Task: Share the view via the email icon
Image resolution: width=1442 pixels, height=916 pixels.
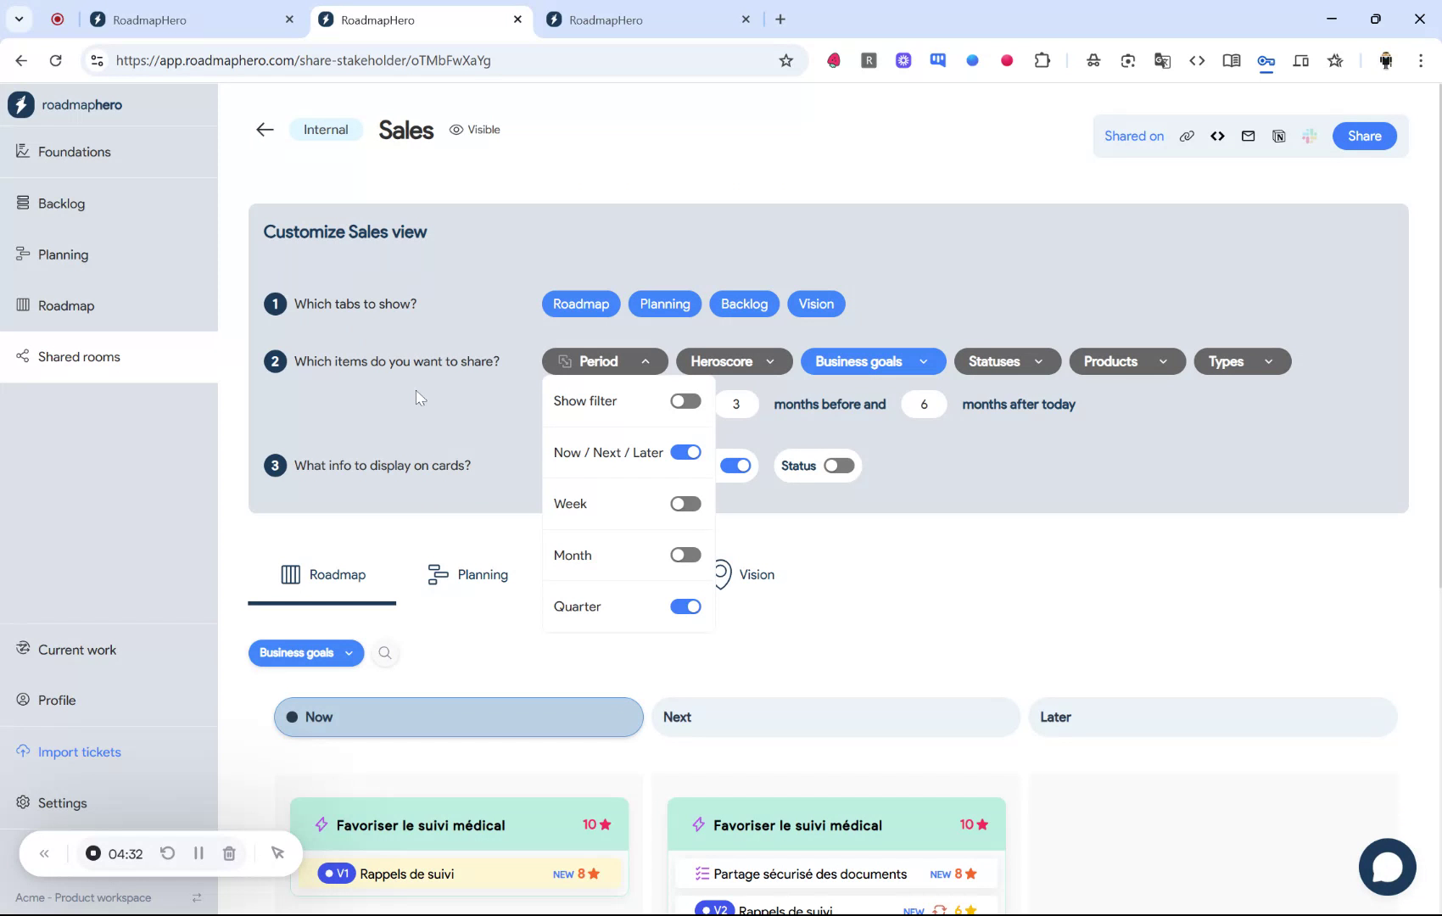Action: point(1248,136)
